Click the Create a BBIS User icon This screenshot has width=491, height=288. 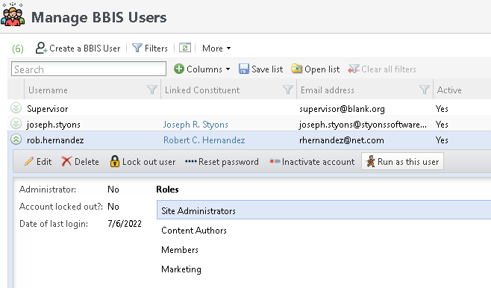41,48
